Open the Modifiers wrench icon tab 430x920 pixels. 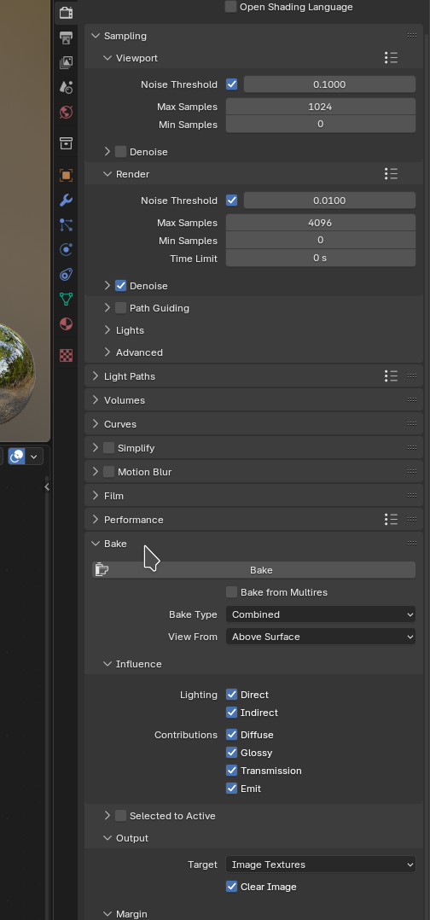coord(67,201)
